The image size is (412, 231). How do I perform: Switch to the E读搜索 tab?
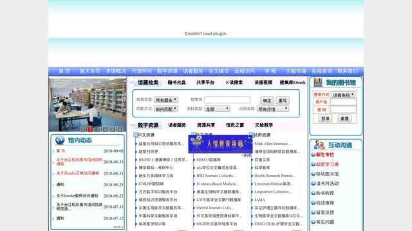pyautogui.click(x=234, y=83)
